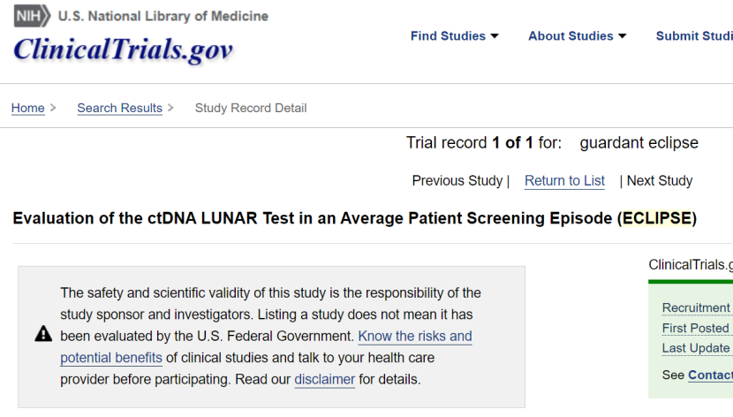
Task: Open the Find Studies dropdown menu
Action: pyautogui.click(x=454, y=36)
